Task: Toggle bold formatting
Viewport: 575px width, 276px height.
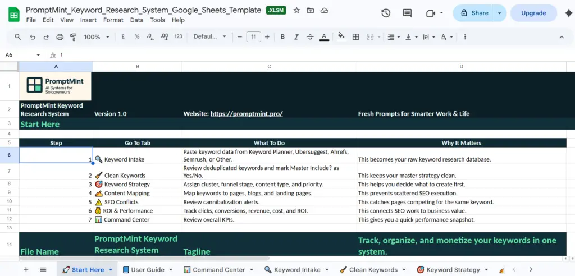Action: tap(282, 36)
